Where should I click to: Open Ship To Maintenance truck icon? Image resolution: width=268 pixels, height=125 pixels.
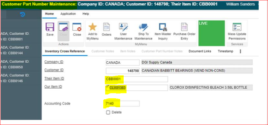pos(143,27)
